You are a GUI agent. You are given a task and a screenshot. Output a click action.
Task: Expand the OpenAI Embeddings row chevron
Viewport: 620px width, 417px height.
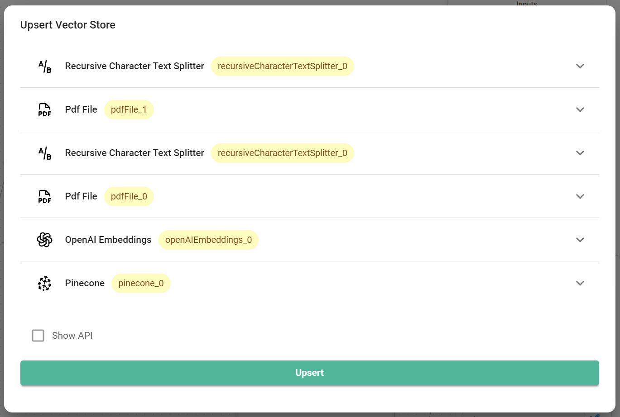(x=580, y=240)
